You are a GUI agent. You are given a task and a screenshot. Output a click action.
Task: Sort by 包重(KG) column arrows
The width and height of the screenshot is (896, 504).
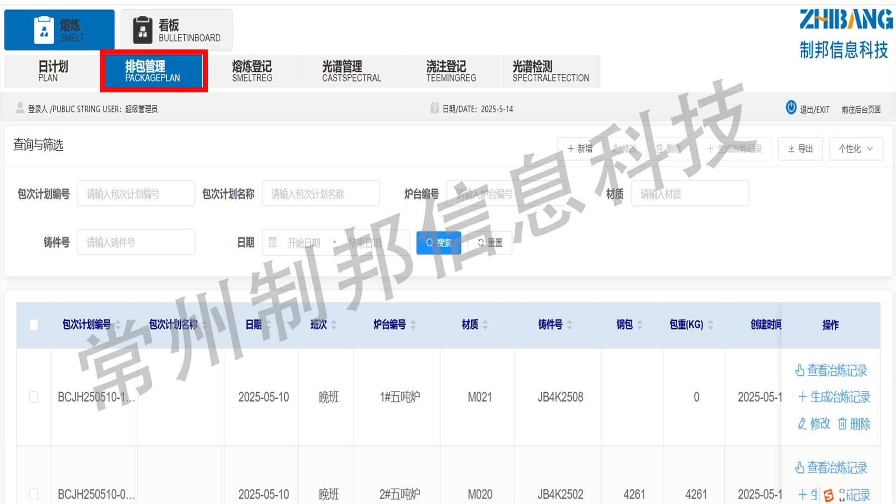[x=710, y=325]
